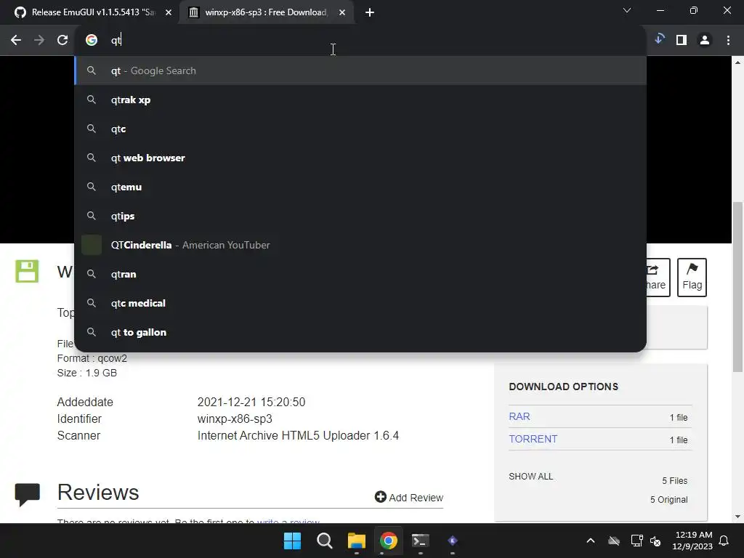
Task: Click the Flag button
Action: pyautogui.click(x=692, y=277)
